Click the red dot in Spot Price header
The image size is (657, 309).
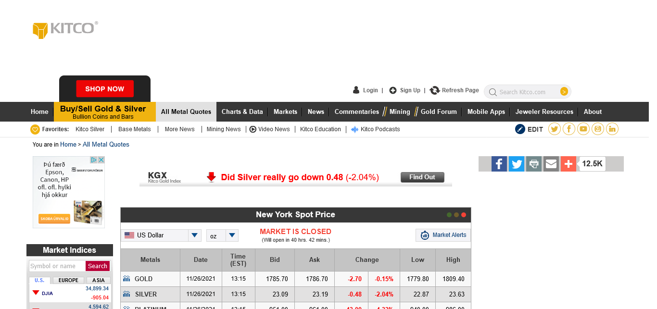click(x=464, y=215)
